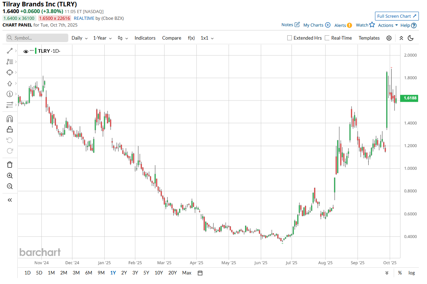Screen dimensions: 427x284
Task: Select the 1Y time range
Action: point(113,273)
